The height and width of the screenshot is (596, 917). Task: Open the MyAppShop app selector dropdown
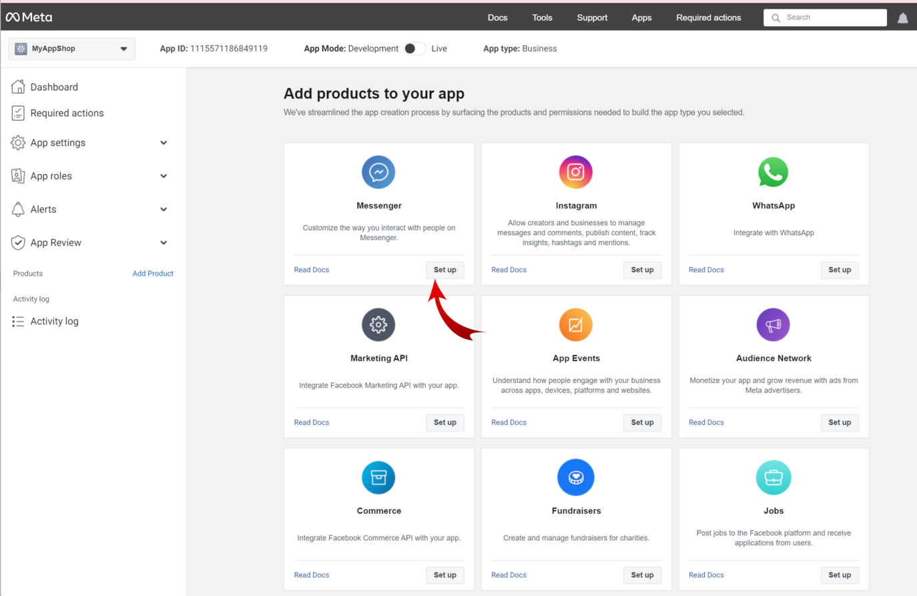pos(71,49)
